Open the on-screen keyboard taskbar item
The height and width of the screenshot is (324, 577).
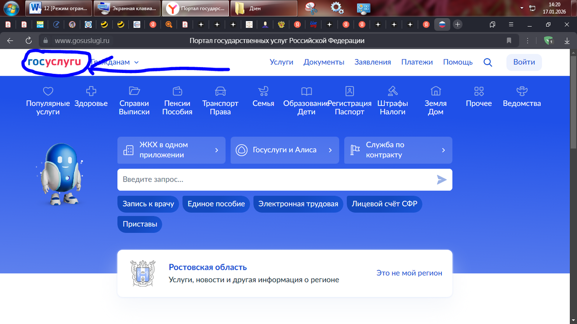pyautogui.click(x=127, y=8)
